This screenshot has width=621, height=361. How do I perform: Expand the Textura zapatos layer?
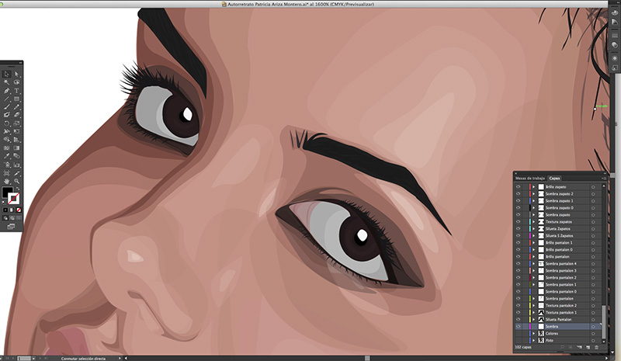click(x=533, y=222)
